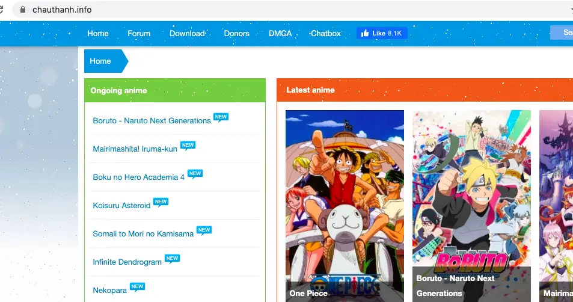The image size is (573, 302).
Task: Click the lock icon in address bar
Action: click(x=23, y=10)
